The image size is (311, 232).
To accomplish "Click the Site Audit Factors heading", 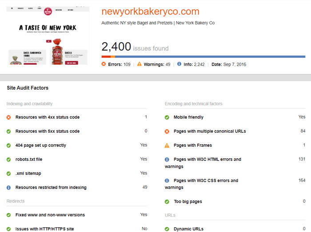I will tap(28, 88).
